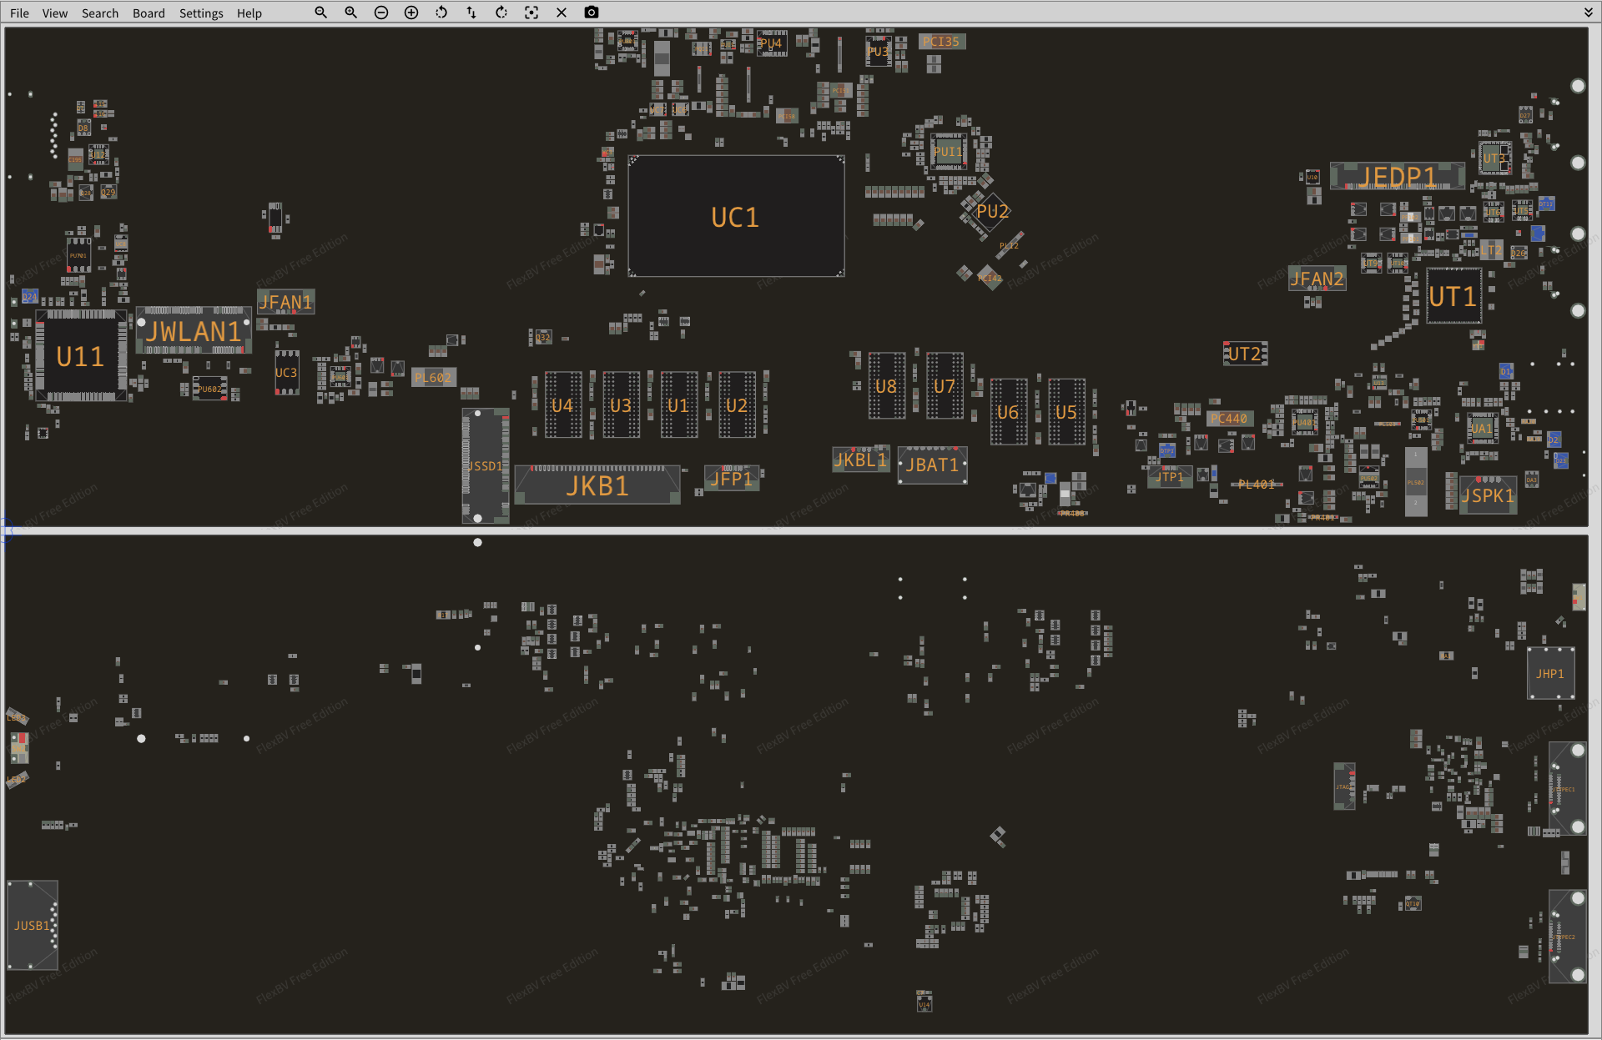Click the circled minus toolbar icon
Screen dimensions: 1602x1040
click(381, 13)
